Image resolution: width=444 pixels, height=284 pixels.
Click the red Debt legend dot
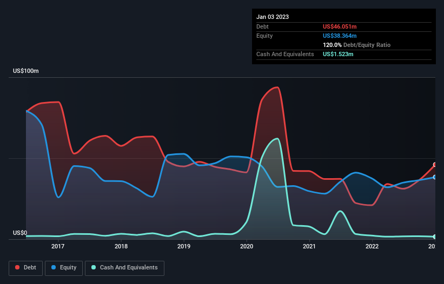pyautogui.click(x=17, y=267)
